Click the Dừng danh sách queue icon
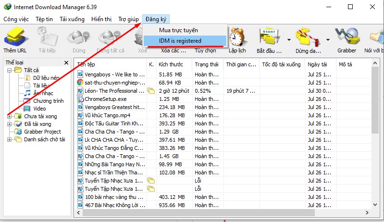Viewport: 384px width, 222px height. (x=308, y=37)
